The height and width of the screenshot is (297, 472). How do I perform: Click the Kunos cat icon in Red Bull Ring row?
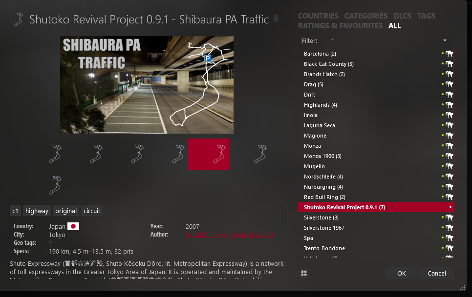[450, 197]
